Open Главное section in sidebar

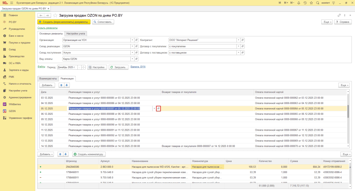coord(13,15)
